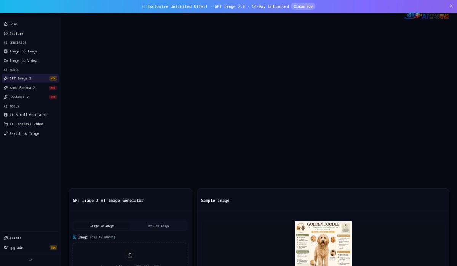
Task: Click the GPT Image 2 sparkle icon
Action: tap(6, 78)
